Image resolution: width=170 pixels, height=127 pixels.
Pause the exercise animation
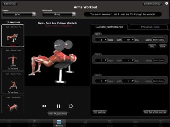coord(58,106)
